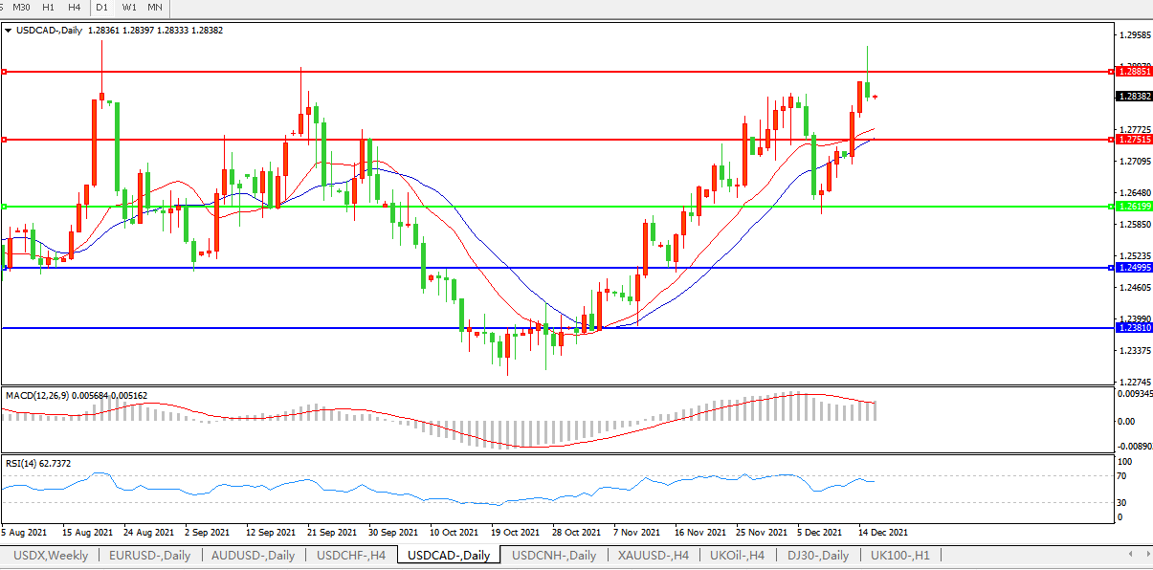Click the 1.28851 red price label
Viewport: 1153px width, 570px height.
pos(1134,72)
